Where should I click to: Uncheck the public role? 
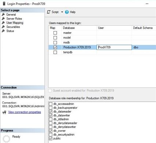click(51, 139)
